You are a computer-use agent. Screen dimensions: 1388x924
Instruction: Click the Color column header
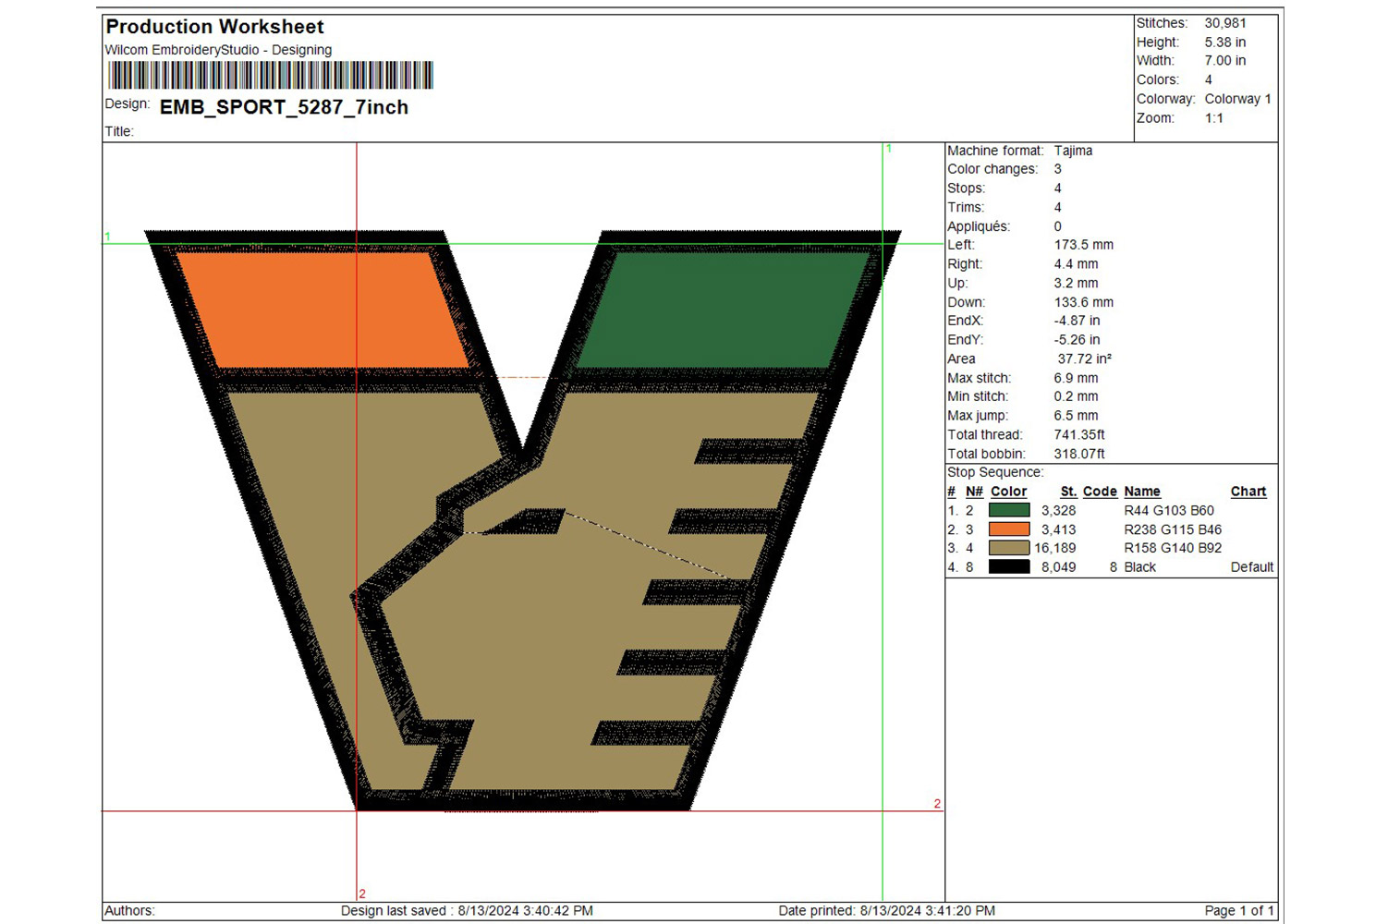point(1009,492)
